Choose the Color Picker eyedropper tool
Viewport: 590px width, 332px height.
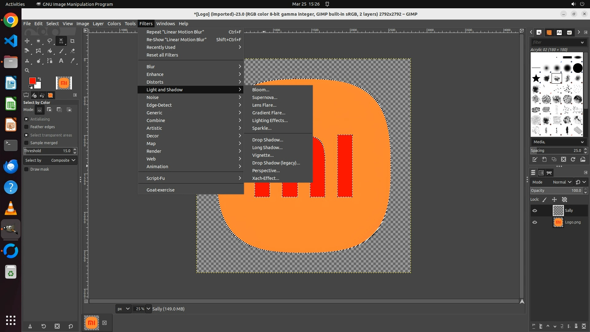click(73, 61)
